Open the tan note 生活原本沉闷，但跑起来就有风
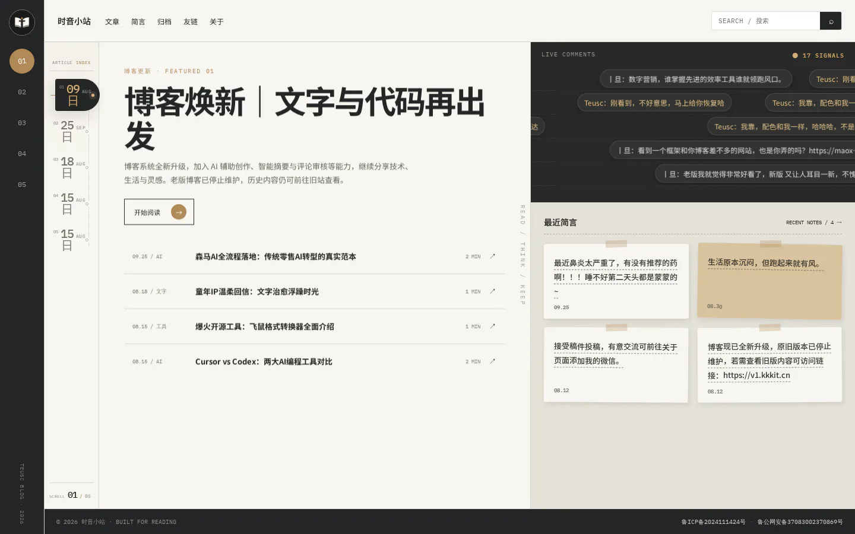Screen dimensions: 855x534 pos(770,281)
